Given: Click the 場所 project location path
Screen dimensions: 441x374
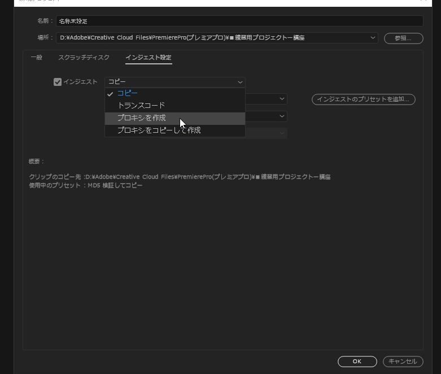Looking at the screenshot, I should click(215, 38).
